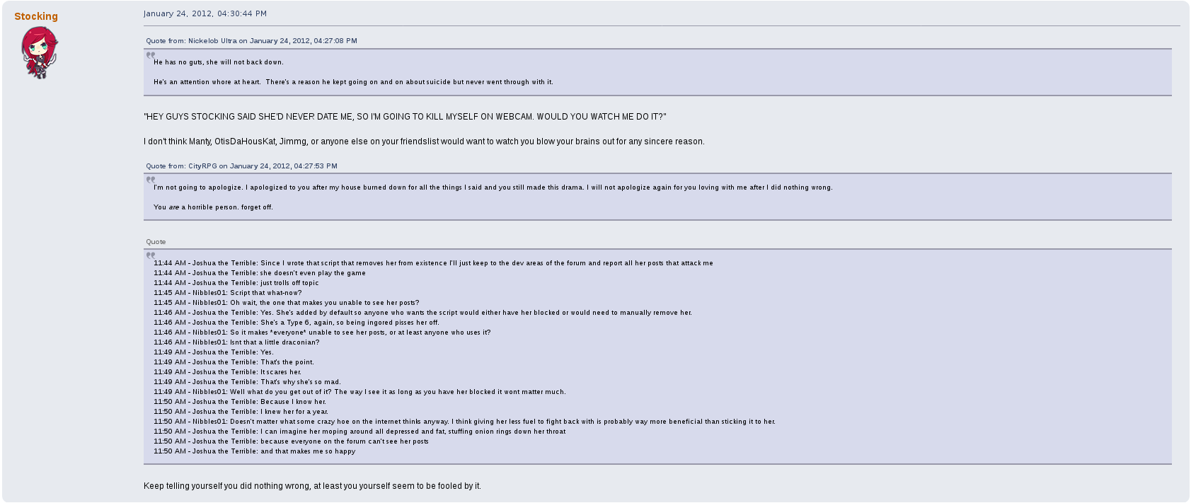
Task: Click chat line "Isnt that a little draconian?"
Action: (x=236, y=342)
